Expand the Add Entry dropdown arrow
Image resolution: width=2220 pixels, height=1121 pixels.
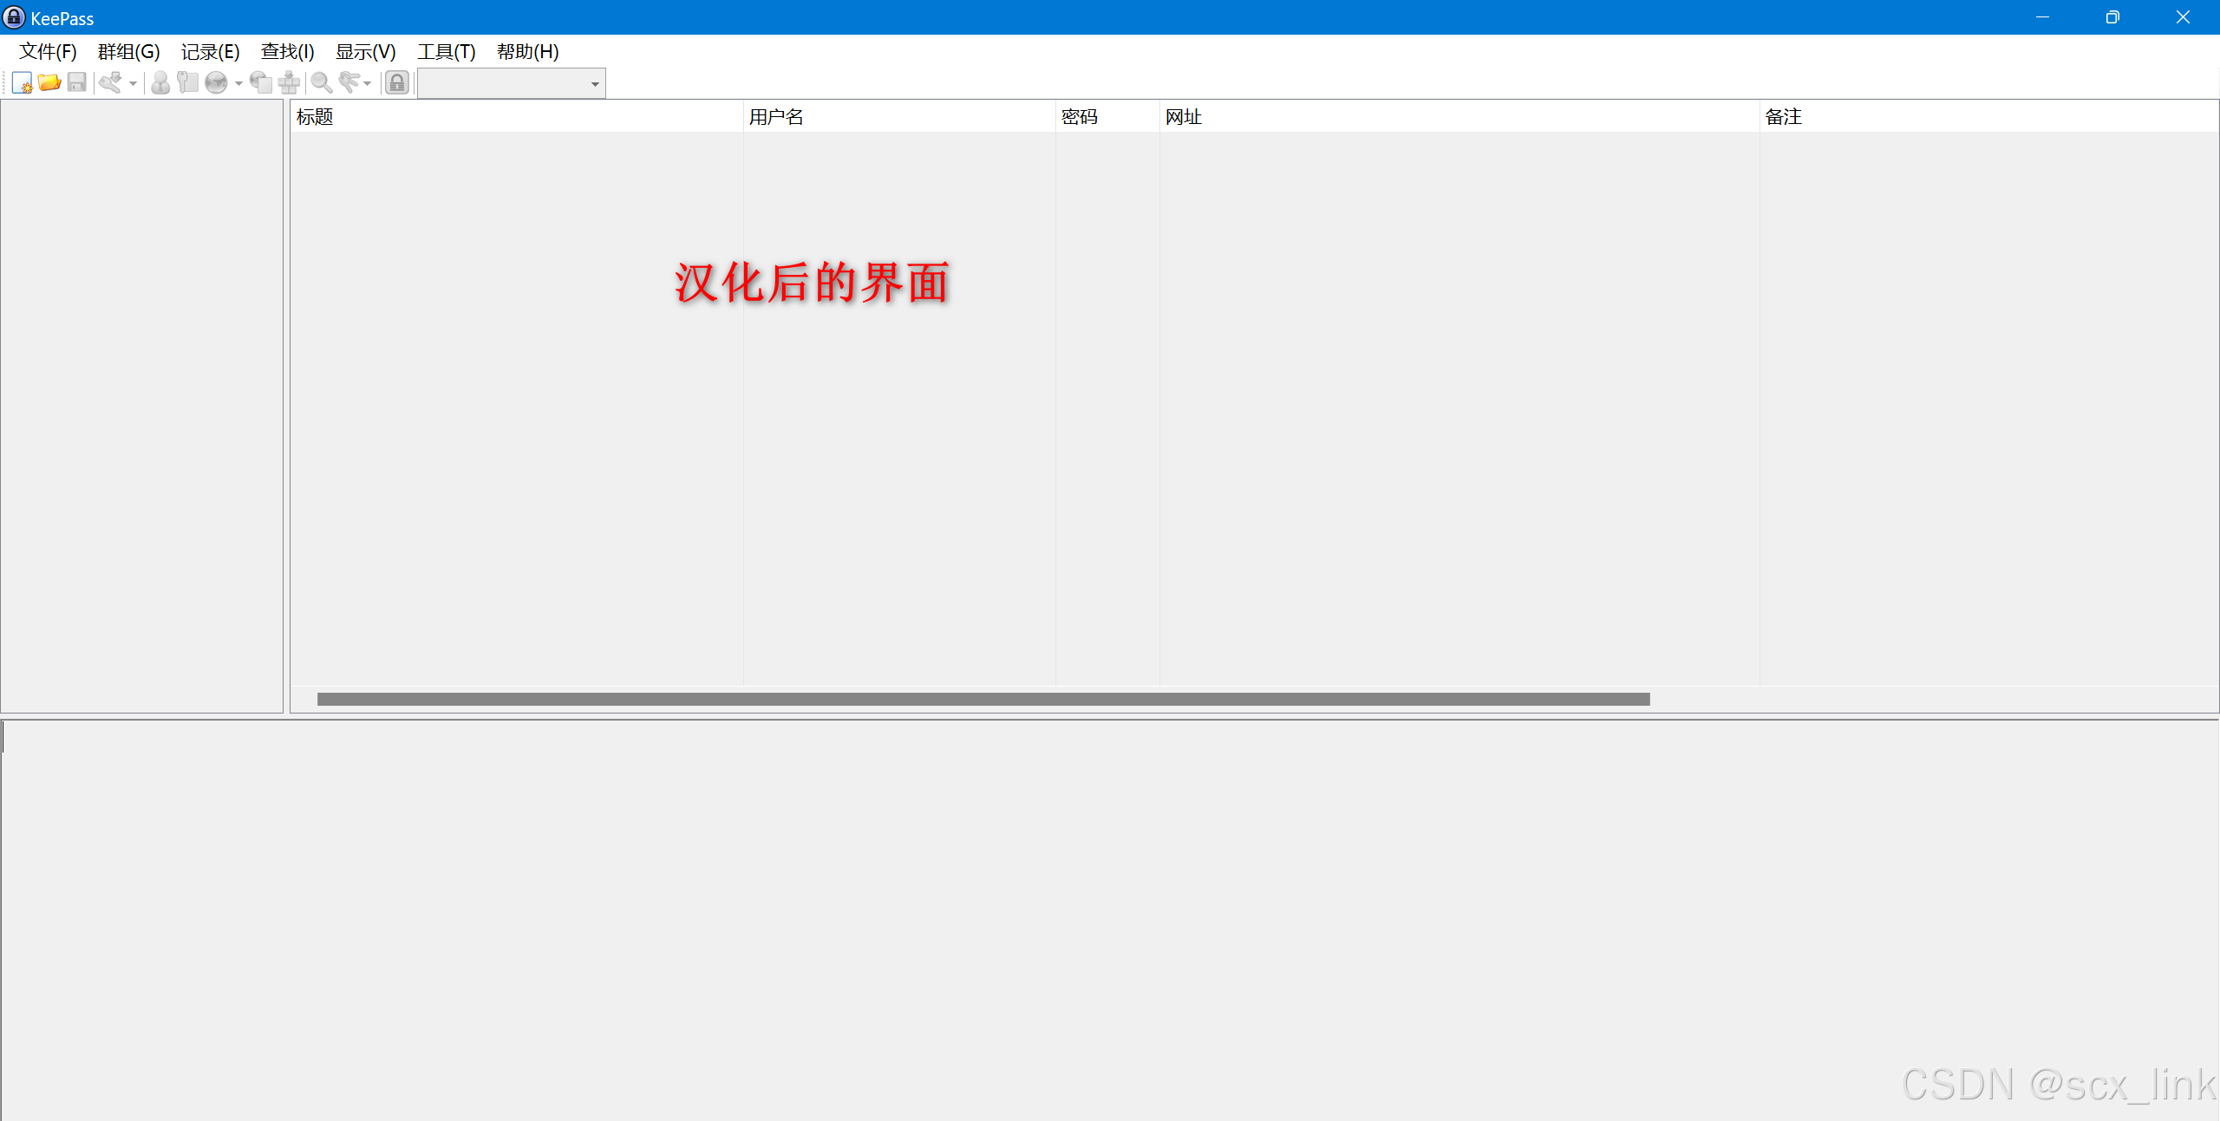pyautogui.click(x=133, y=84)
